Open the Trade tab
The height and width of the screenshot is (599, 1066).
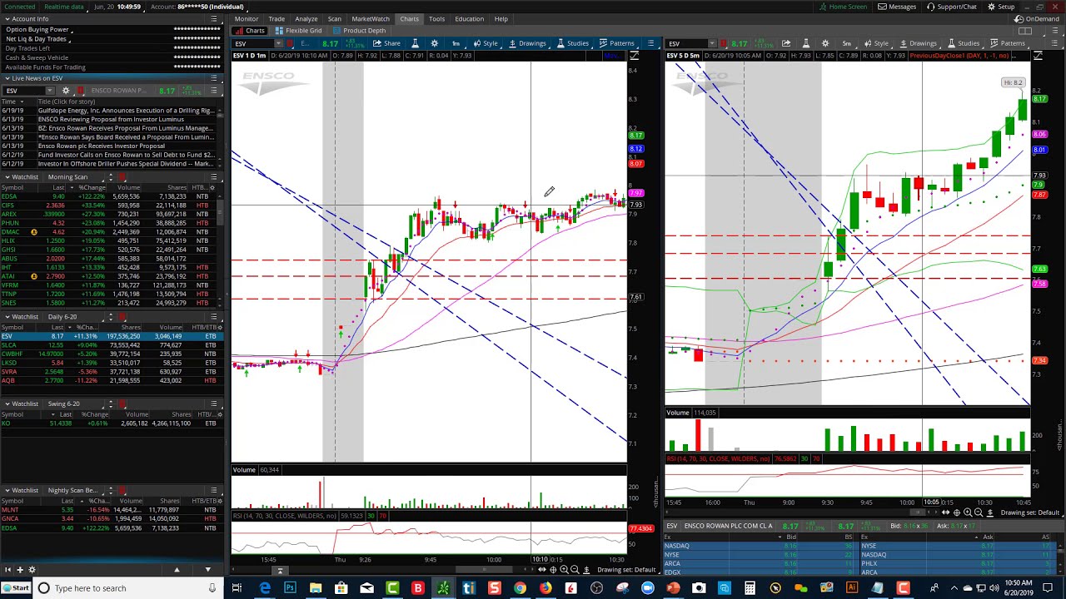click(x=276, y=18)
